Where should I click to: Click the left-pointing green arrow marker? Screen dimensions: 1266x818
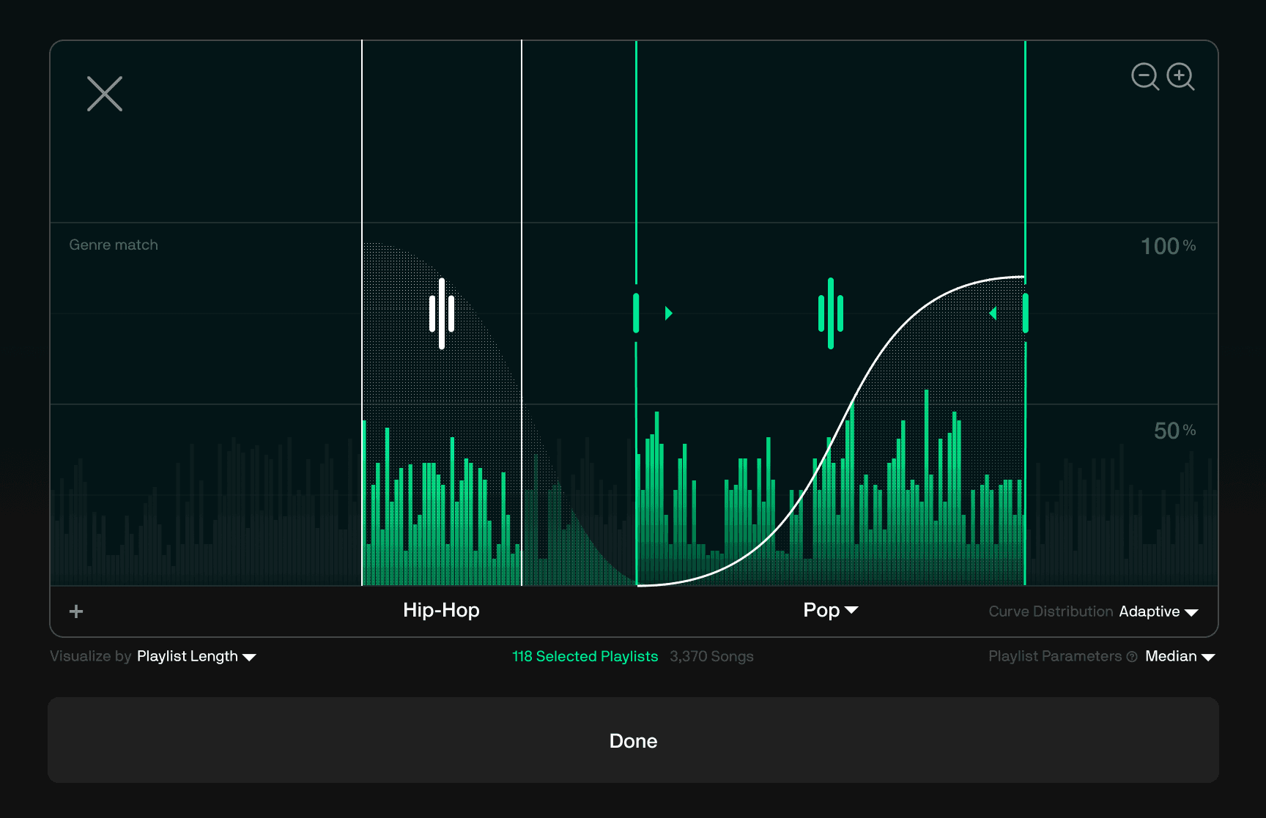click(993, 313)
